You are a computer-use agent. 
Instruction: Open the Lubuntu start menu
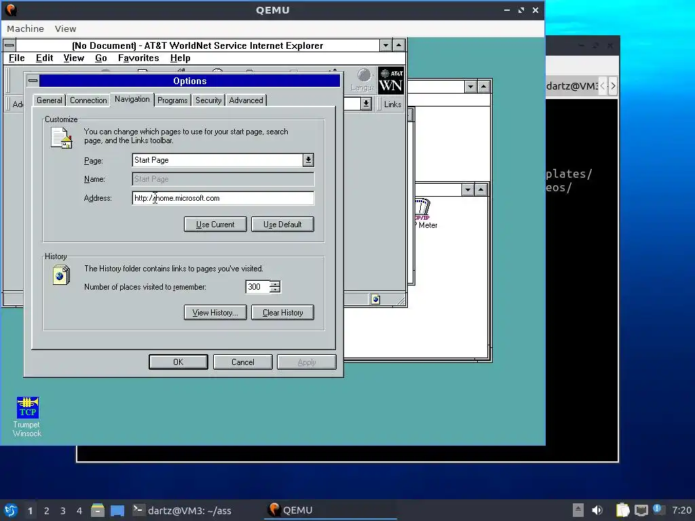pos(11,510)
